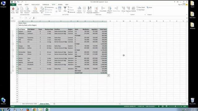Collapse the FL Total group
Screen dimensions: 198x111
[13, 50]
